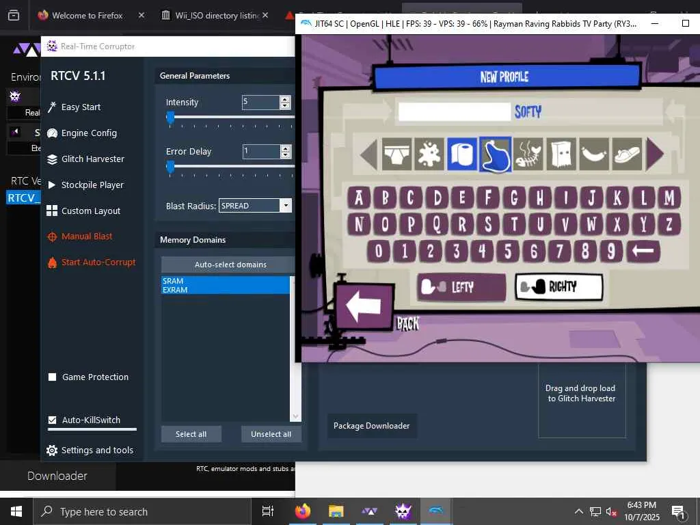Toggle Game Protection checkbox
Image resolution: width=700 pixels, height=525 pixels.
pyautogui.click(x=52, y=377)
